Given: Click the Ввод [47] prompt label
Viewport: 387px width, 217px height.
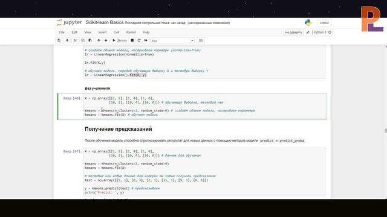Looking at the screenshot, I should [x=72, y=151].
